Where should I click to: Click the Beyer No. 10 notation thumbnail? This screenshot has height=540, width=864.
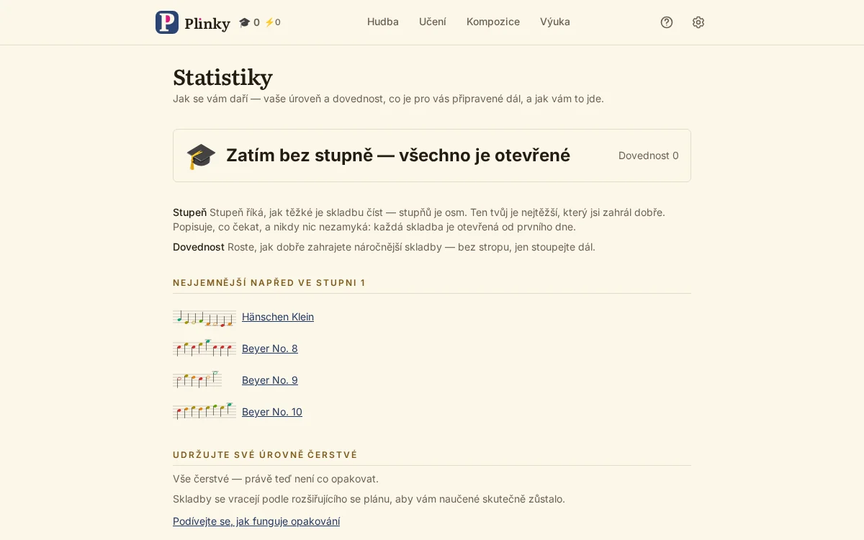coord(204,412)
